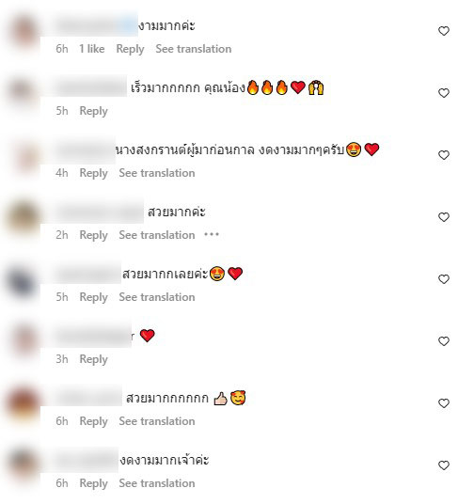Tap the heart beside the 3h red-heart comment
This screenshot has height=504, width=458.
[444, 341]
